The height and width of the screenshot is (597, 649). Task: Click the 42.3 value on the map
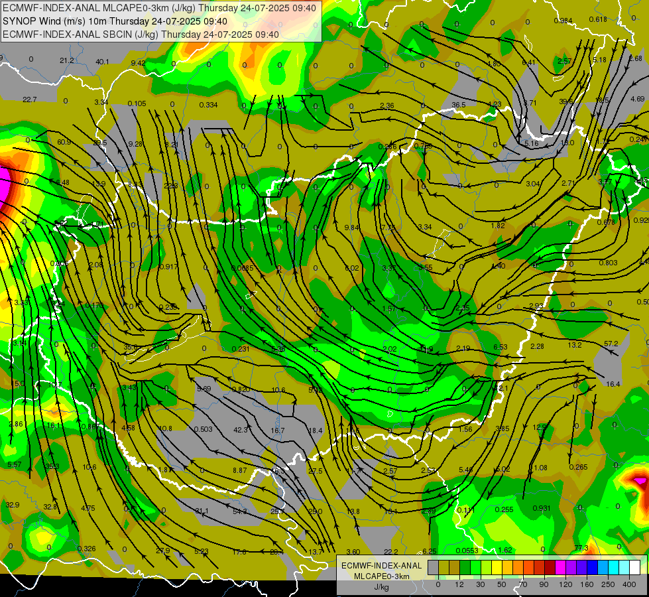click(x=241, y=430)
